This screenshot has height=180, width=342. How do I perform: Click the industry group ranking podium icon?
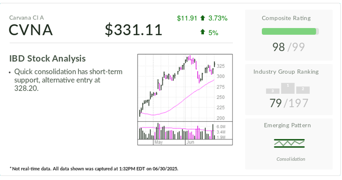(288, 88)
